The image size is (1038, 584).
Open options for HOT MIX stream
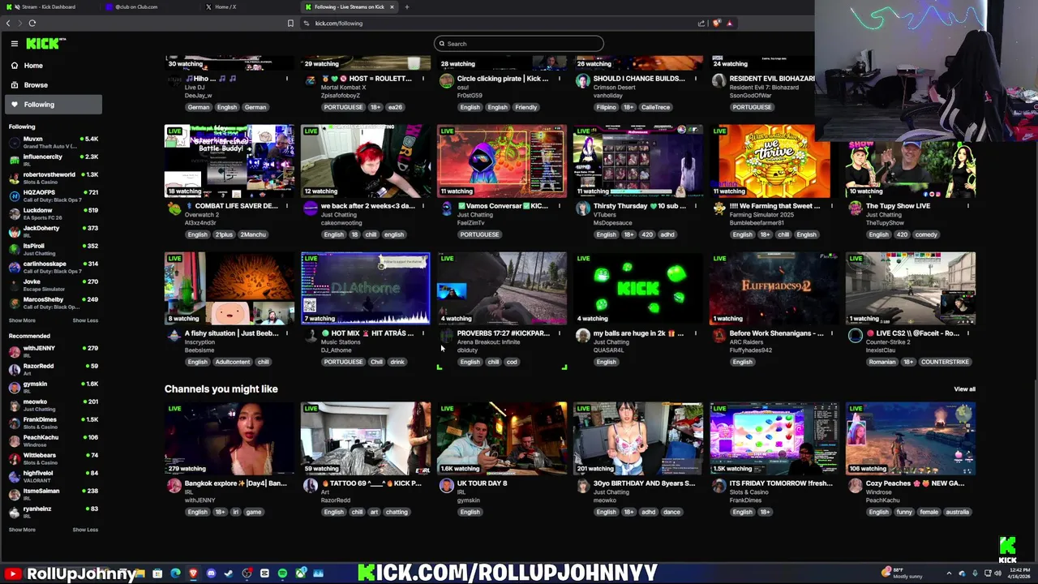click(x=422, y=333)
